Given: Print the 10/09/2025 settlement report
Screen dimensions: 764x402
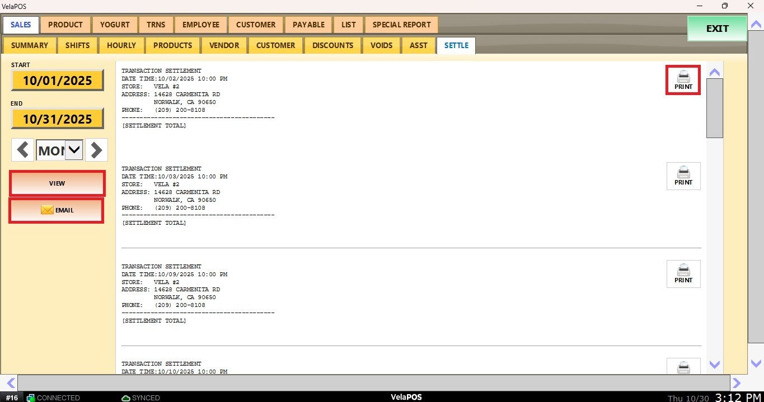Looking at the screenshot, I should (x=683, y=274).
